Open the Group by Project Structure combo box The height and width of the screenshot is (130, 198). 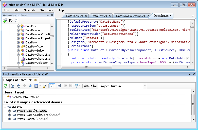(x=122, y=86)
